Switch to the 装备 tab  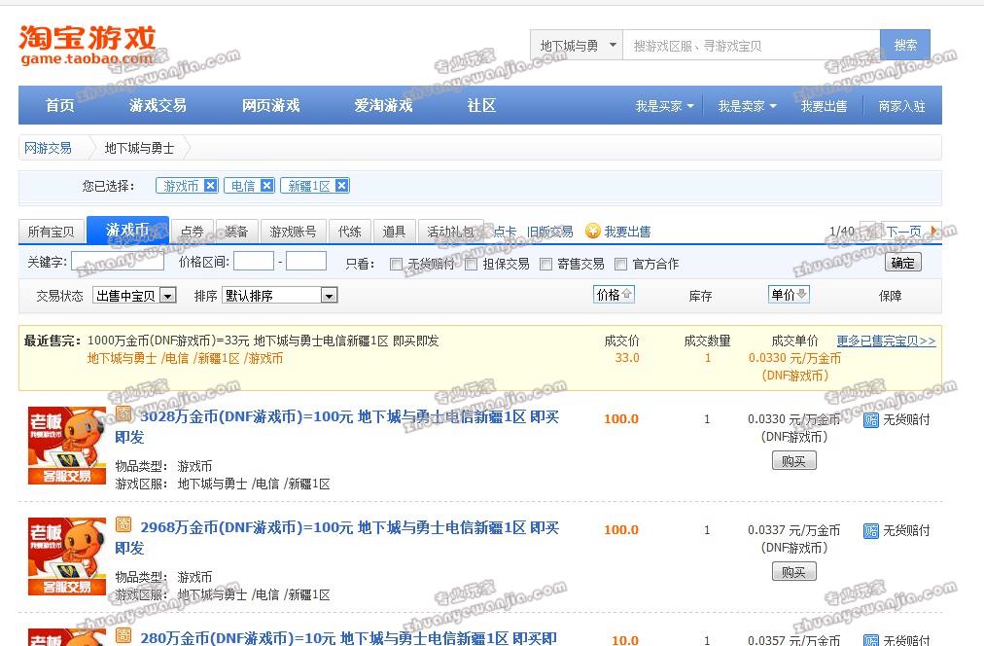pos(236,231)
